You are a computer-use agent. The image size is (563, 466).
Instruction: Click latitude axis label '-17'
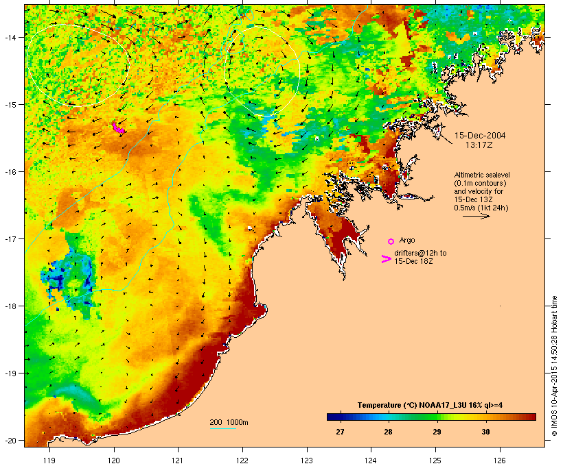(10, 239)
